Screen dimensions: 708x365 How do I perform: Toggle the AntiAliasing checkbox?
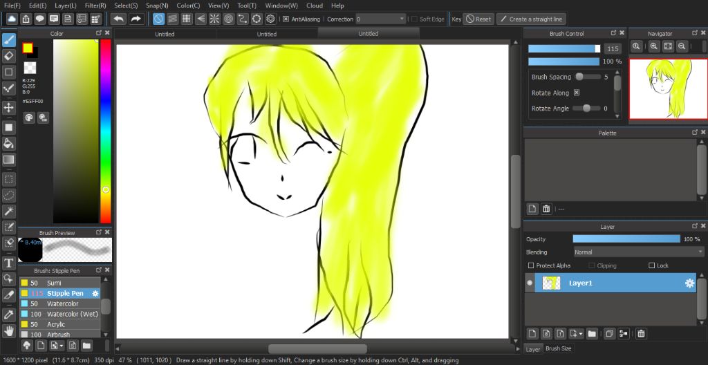click(286, 19)
